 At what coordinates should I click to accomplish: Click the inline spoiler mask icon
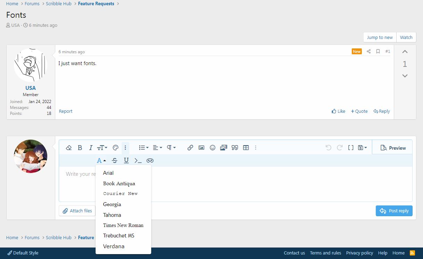pyautogui.click(x=150, y=160)
